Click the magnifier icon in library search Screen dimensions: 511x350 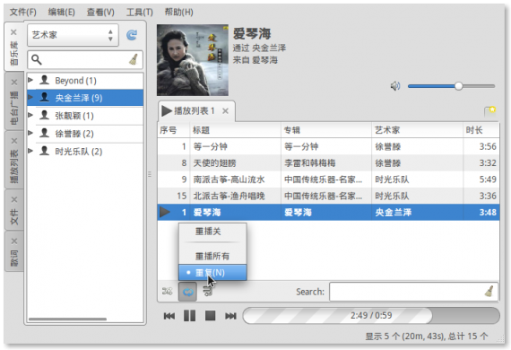coord(37,59)
